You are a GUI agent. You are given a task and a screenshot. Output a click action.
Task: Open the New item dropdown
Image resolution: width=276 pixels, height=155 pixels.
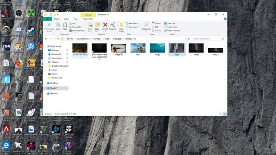[x=132, y=23]
